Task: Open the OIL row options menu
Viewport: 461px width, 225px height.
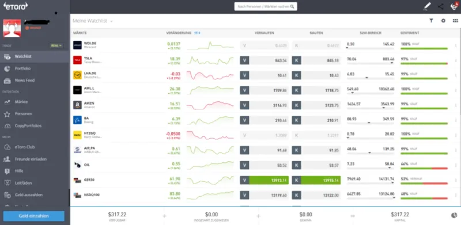Action: [x=456, y=165]
